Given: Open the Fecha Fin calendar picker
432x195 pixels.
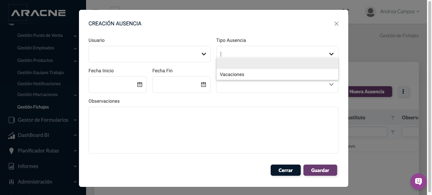Looking at the screenshot, I should click(204, 84).
